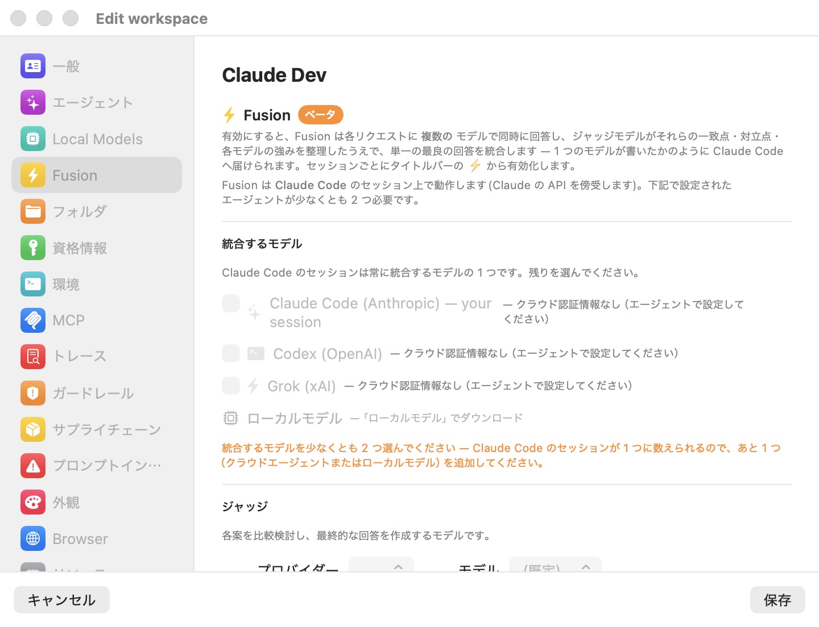The width and height of the screenshot is (819, 627).
Task: Click the 一般 ID card icon
Action: click(x=33, y=66)
